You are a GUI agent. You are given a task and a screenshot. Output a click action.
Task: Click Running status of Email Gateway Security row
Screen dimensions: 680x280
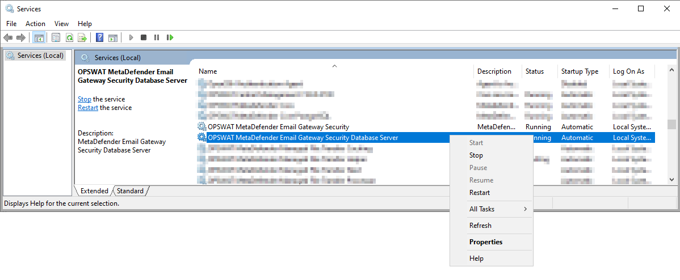(538, 127)
